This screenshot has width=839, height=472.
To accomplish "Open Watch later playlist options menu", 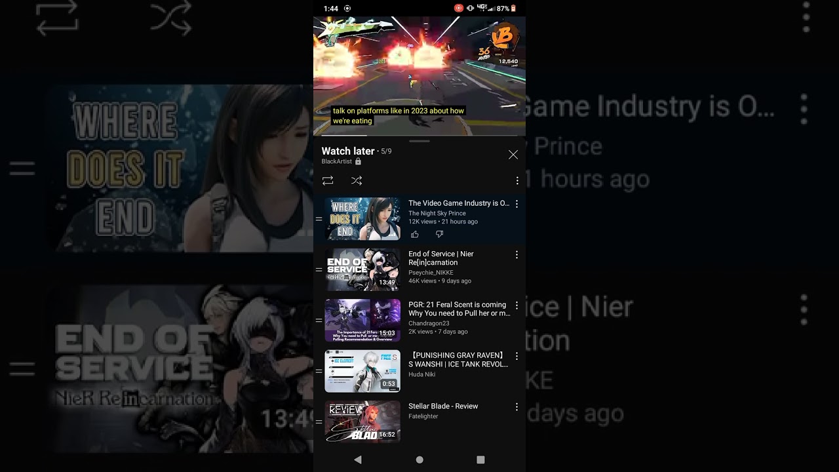I will click(x=517, y=180).
